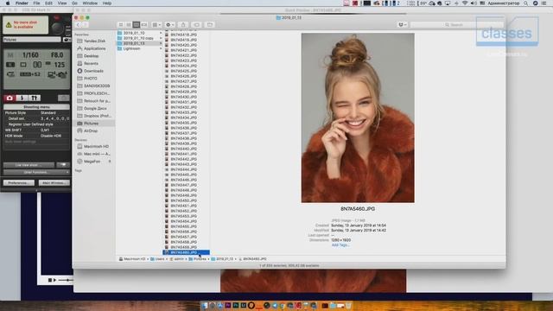
Task: Open Other Functions dropdown in EOS Utility
Action: pyautogui.click(x=36, y=173)
